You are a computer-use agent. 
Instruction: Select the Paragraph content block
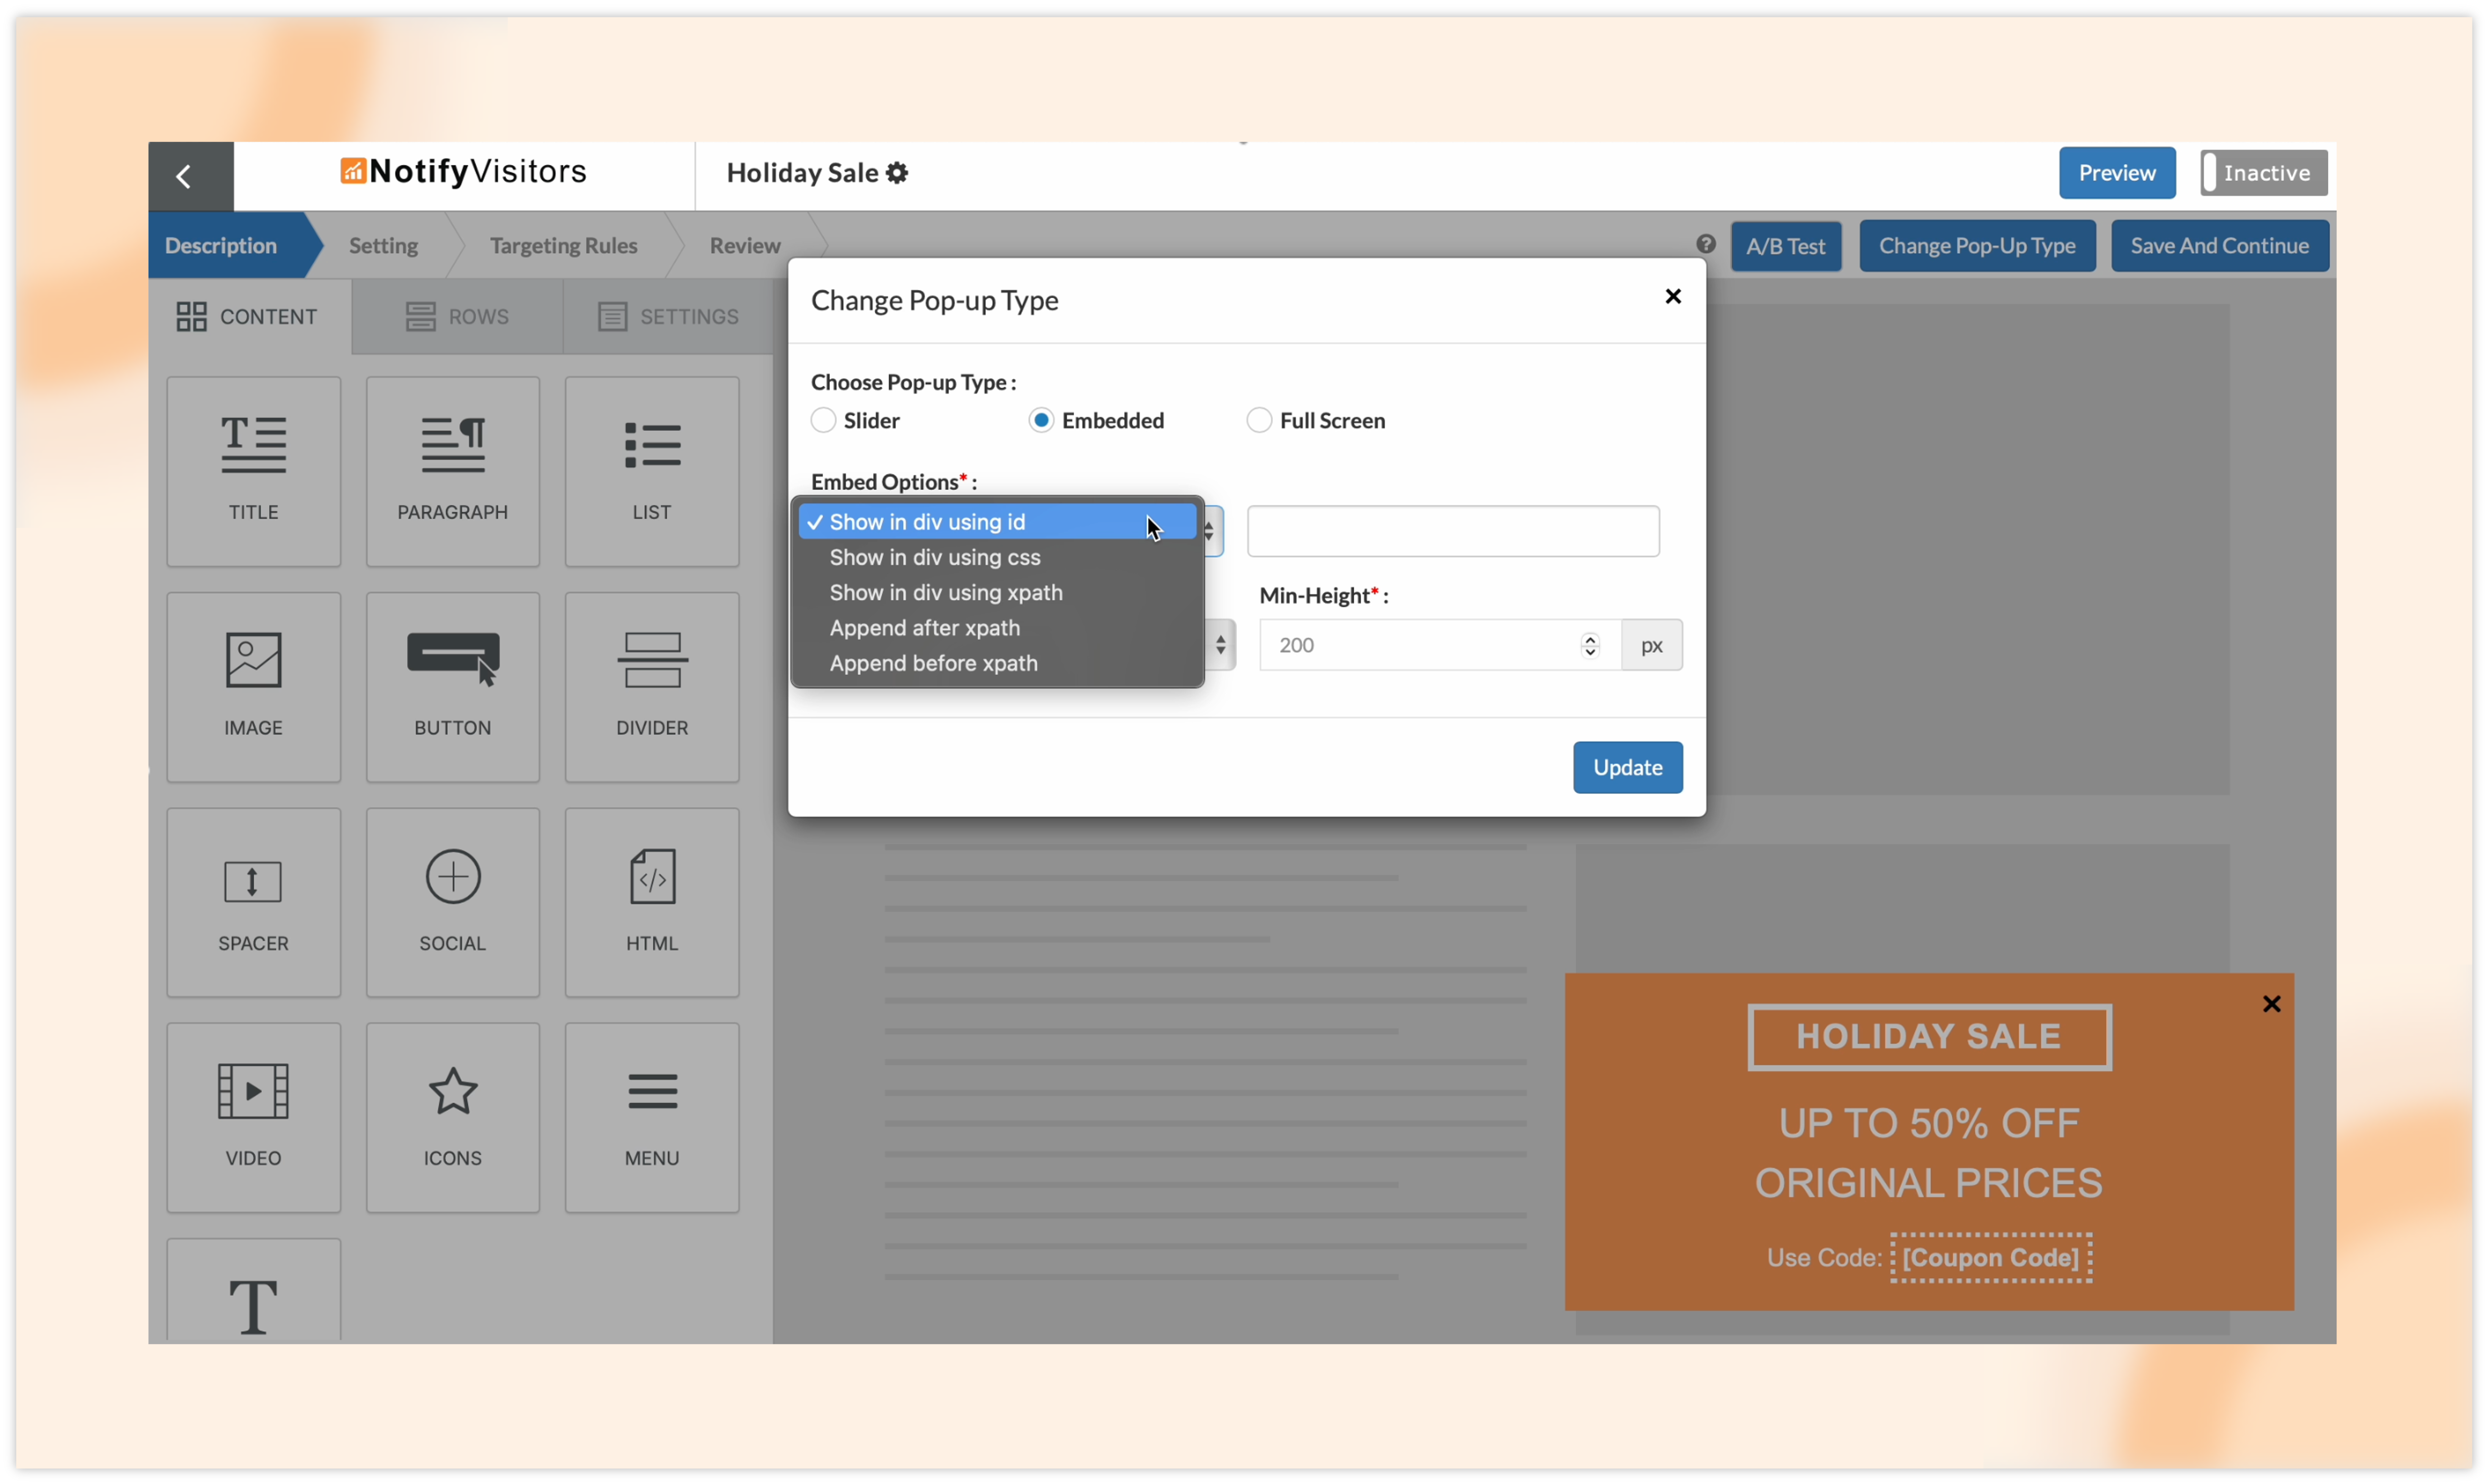452,471
